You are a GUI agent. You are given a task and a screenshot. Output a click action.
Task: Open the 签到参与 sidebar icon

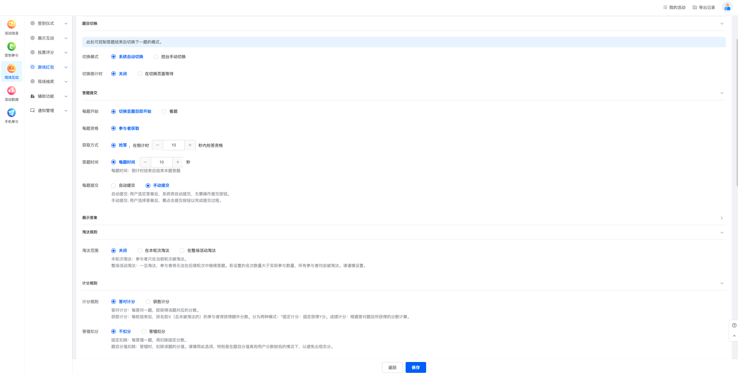point(12,47)
